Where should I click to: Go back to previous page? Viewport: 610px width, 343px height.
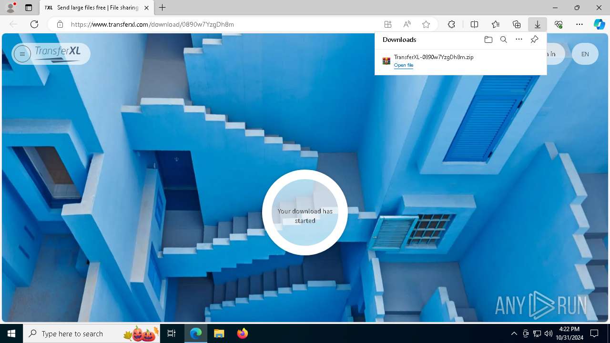coord(13,24)
